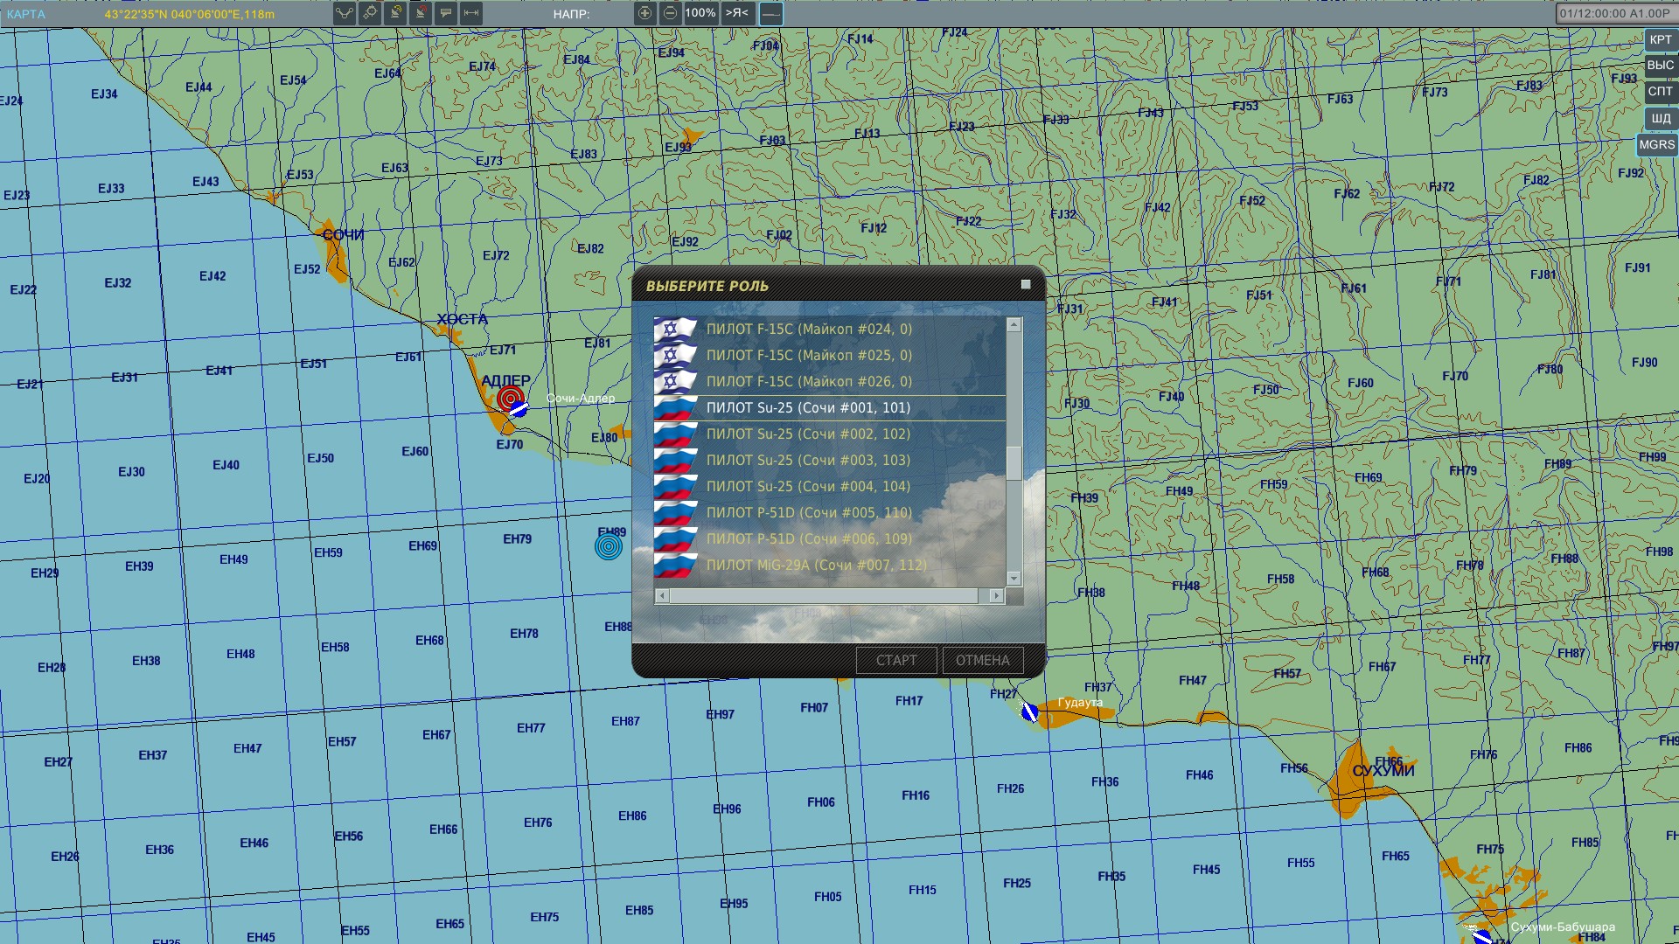Viewport: 1679px width, 944px height.
Task: Select pilot F-15C Майкоп #025
Action: [x=830, y=355]
